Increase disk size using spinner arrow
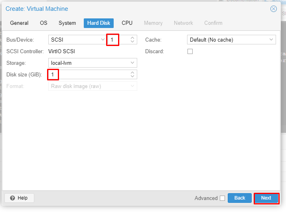 coord(132,73)
